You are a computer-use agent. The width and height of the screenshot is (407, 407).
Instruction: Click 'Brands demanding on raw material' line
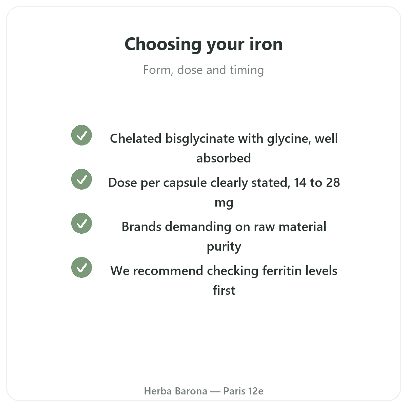(x=224, y=227)
